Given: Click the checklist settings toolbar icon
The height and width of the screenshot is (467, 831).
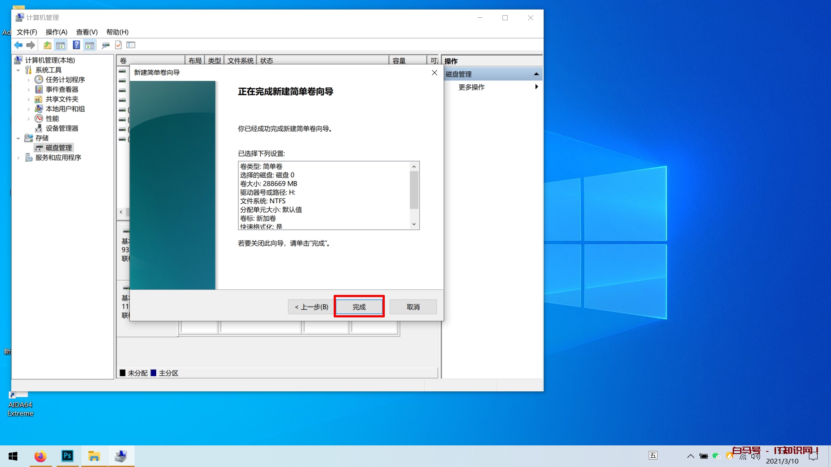Looking at the screenshot, I should tap(131, 45).
